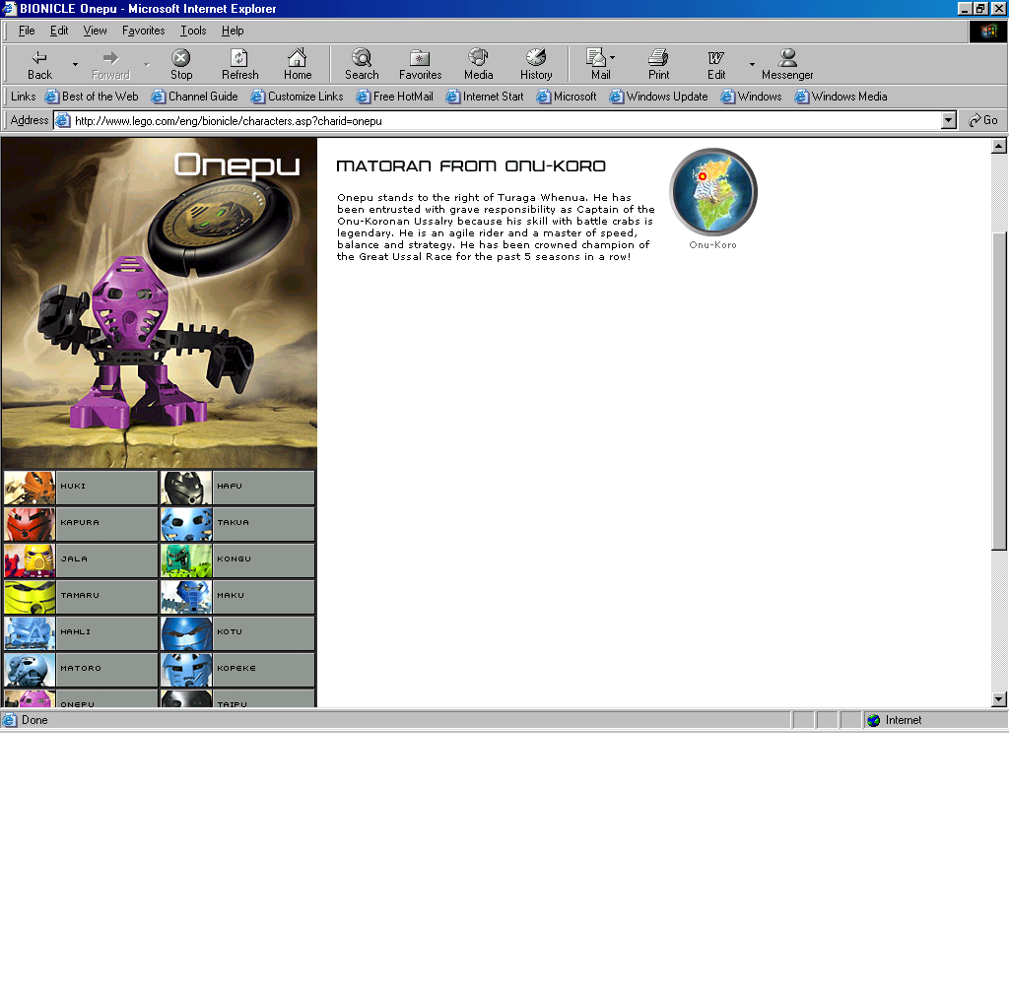Open Free HotMail links bar shortcut

[395, 97]
